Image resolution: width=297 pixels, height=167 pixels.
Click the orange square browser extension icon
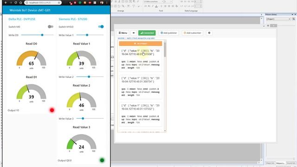coord(85,3)
